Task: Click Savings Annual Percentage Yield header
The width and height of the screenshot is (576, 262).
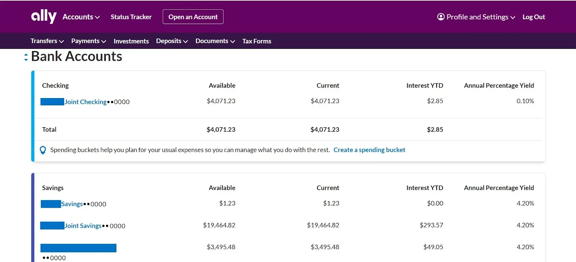Action: click(x=499, y=188)
